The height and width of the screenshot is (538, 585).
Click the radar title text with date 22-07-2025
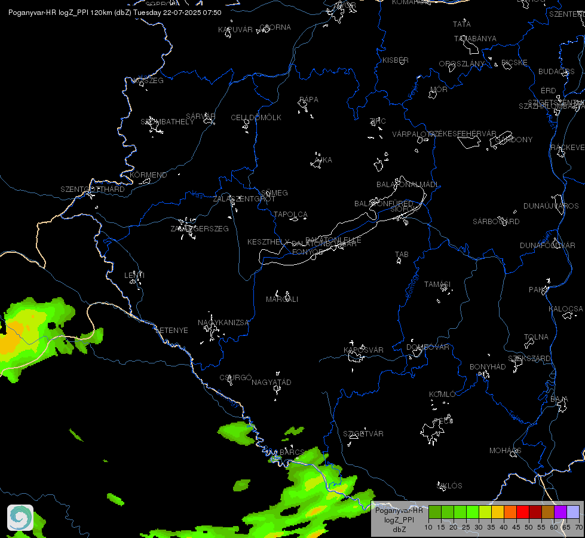(x=115, y=13)
